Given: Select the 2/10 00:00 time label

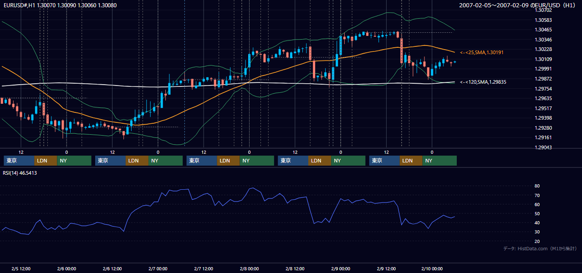Looking at the screenshot, I should (x=432, y=268).
